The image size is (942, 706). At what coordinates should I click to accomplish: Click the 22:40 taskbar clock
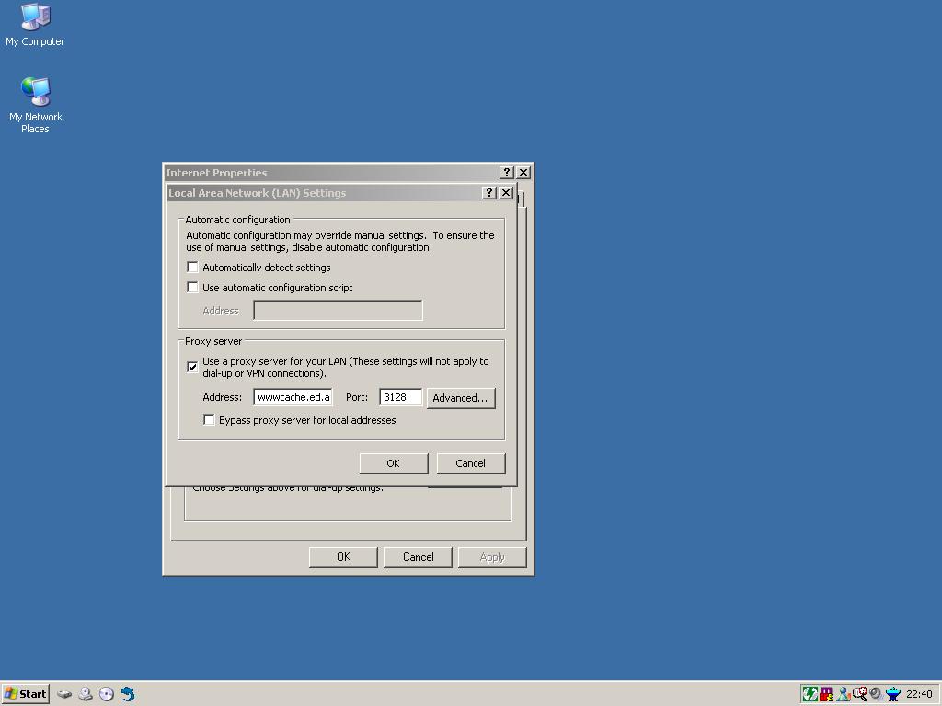(x=919, y=694)
